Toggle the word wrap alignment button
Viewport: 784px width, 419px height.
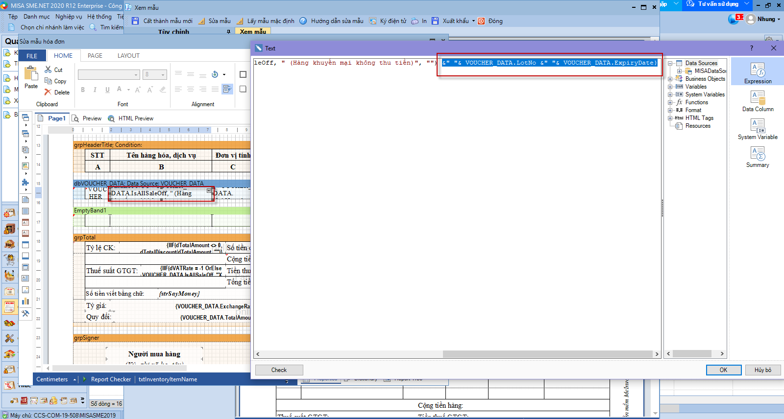227,89
